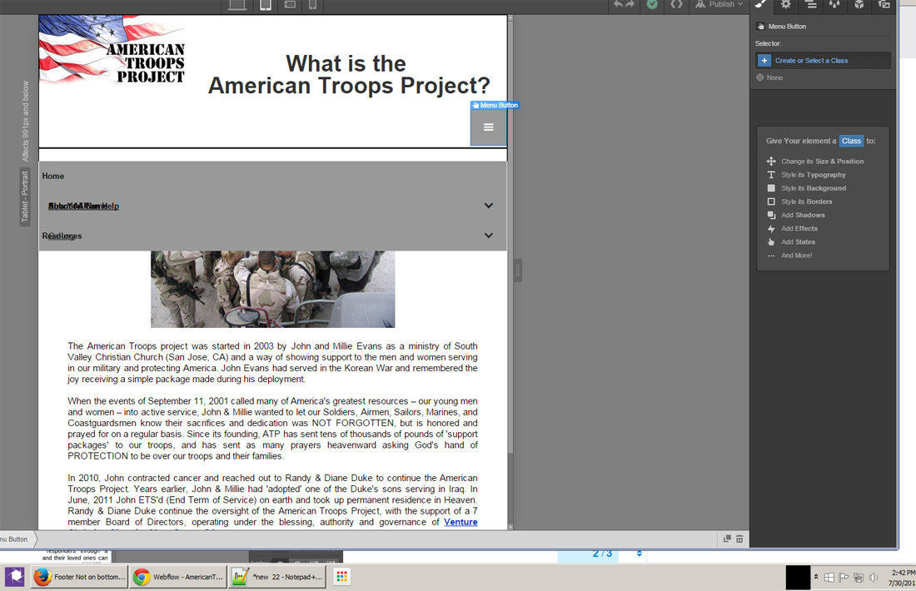Click the volume speaker tray icon

click(874, 578)
